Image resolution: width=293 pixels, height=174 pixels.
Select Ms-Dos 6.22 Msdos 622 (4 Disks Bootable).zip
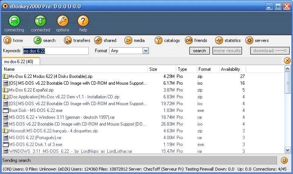coord(51,76)
